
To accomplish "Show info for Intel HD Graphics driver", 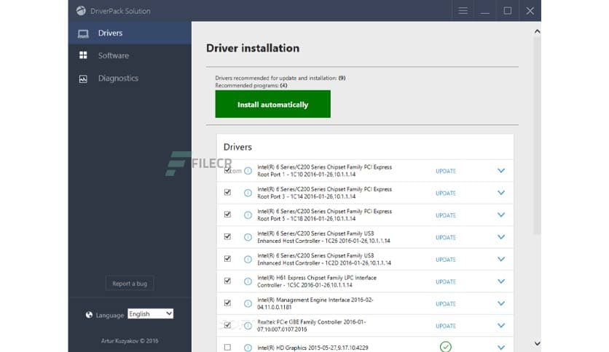I will [248, 348].
